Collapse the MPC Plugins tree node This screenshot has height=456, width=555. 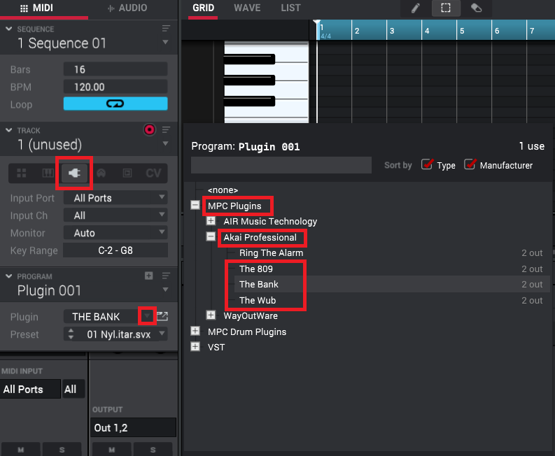195,205
